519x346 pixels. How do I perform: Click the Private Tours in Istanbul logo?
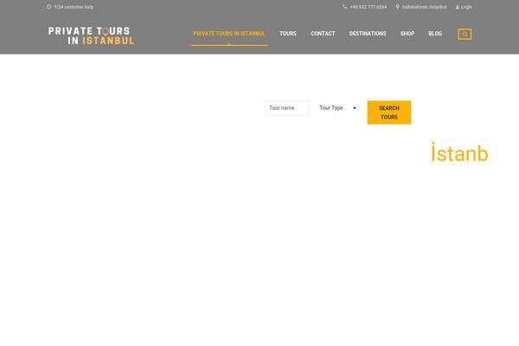coord(92,35)
